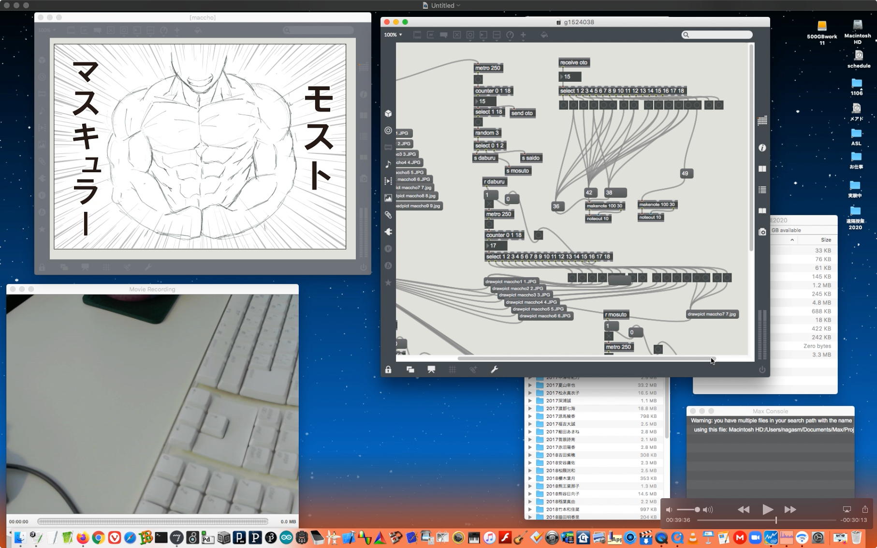Toggle the X toggle box under r mosuto
The width and height of the screenshot is (877, 548).
(x=609, y=336)
